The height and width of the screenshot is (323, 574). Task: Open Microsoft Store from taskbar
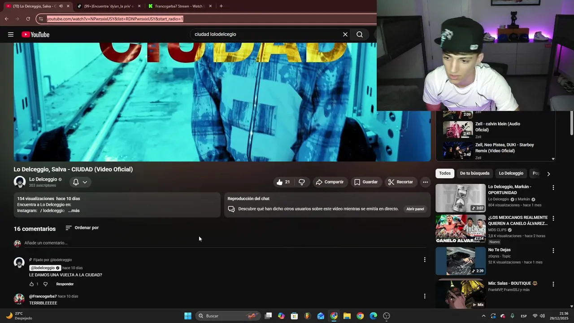[294, 316]
